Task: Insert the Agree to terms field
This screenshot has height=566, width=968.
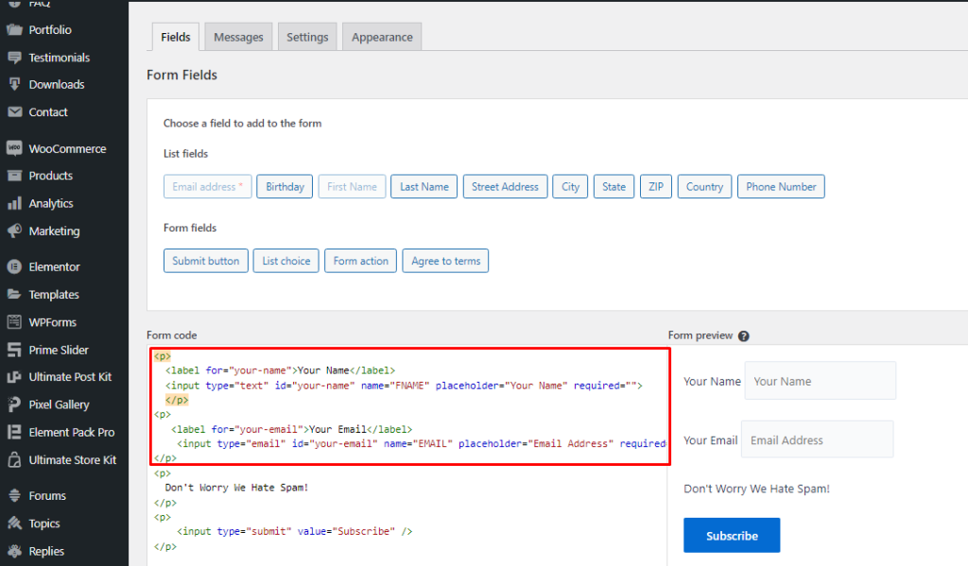Action: point(446,261)
